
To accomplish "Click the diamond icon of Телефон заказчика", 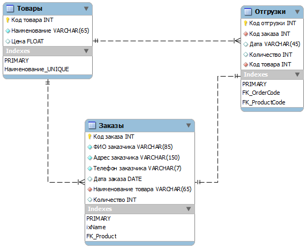I will tap(89, 168).
